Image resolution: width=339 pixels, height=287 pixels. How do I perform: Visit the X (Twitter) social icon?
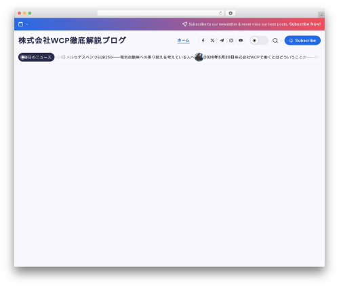pos(212,41)
